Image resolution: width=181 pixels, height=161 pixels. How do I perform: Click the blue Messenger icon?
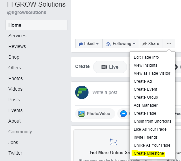(124, 114)
